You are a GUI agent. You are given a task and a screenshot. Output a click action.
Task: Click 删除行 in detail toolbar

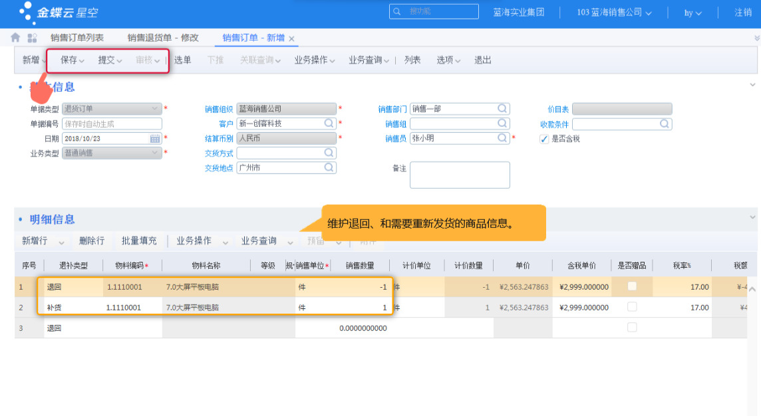tap(92, 241)
